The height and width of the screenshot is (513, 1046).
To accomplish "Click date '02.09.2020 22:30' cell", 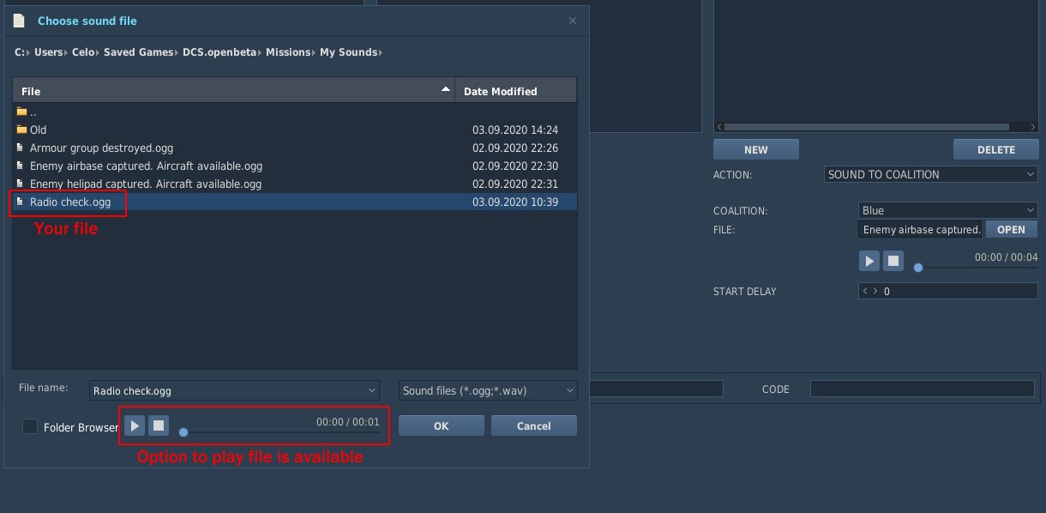I will pos(515,166).
